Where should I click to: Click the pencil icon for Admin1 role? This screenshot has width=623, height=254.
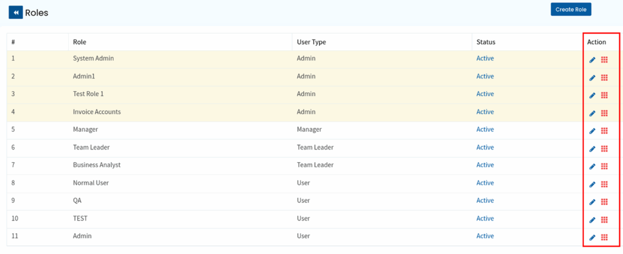(x=592, y=78)
